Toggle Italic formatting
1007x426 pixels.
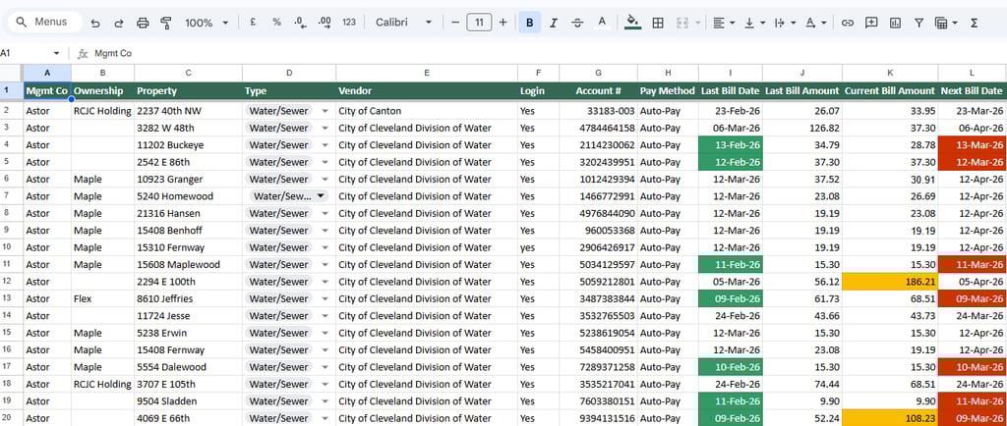554,23
